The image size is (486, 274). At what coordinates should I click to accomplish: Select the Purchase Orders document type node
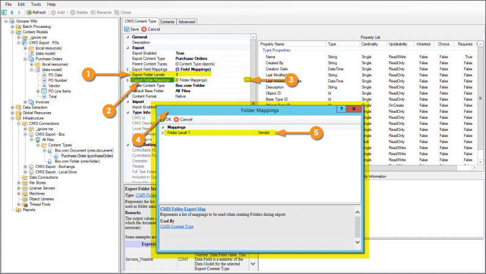tap(49, 59)
